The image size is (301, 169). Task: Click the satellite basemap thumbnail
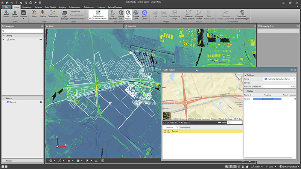(x=167, y=116)
